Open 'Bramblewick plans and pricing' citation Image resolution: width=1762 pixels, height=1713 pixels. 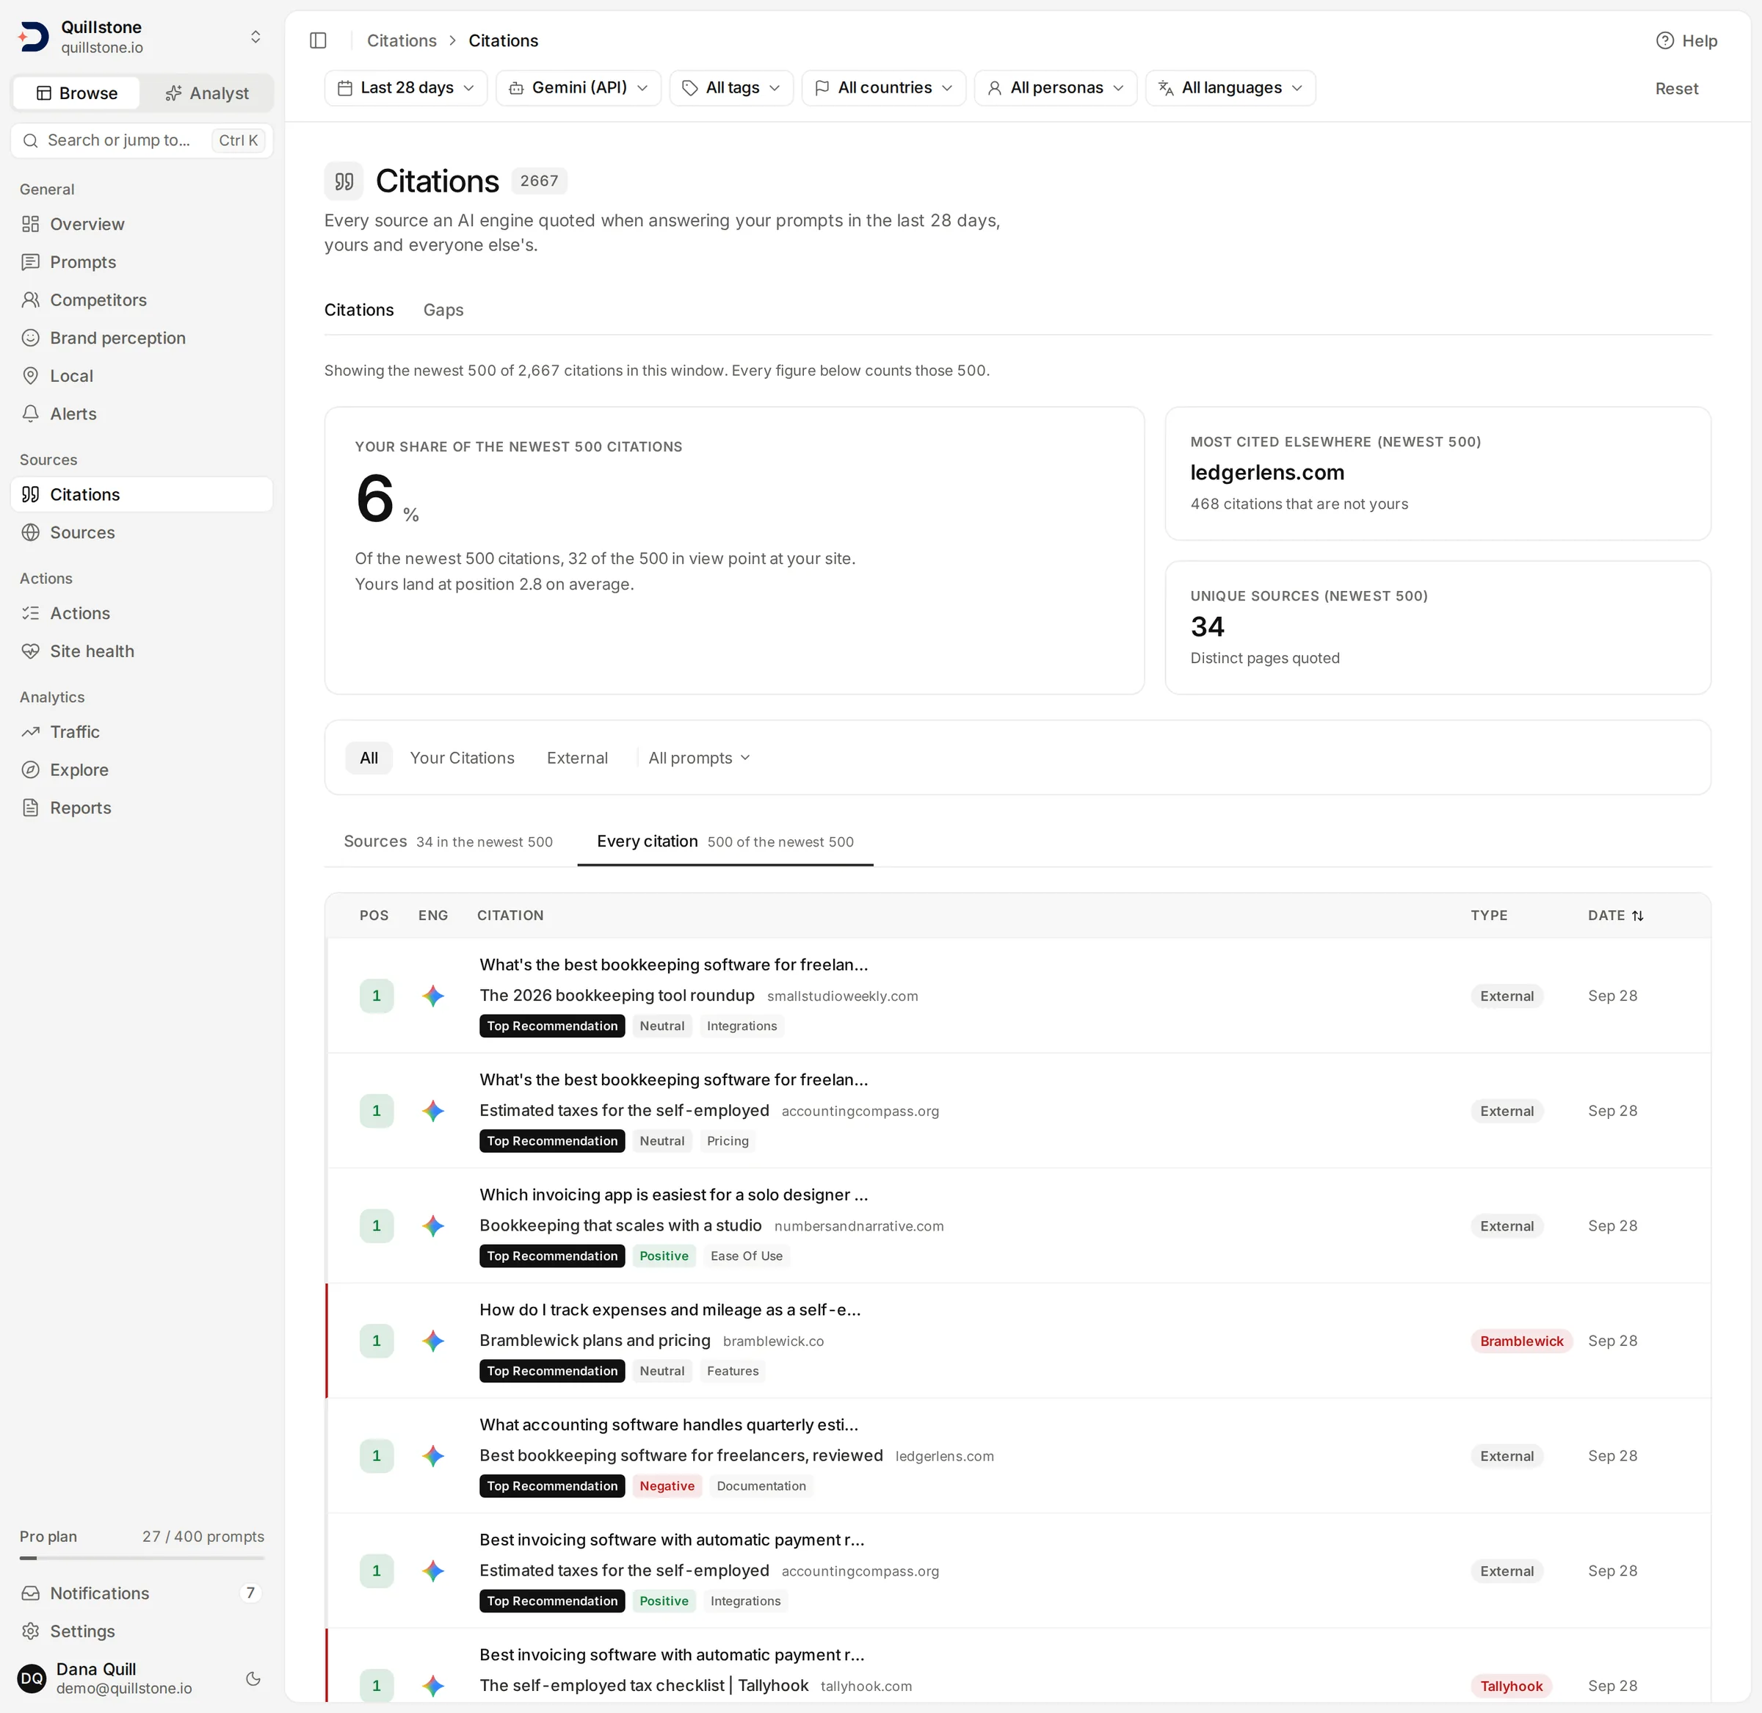point(595,1341)
